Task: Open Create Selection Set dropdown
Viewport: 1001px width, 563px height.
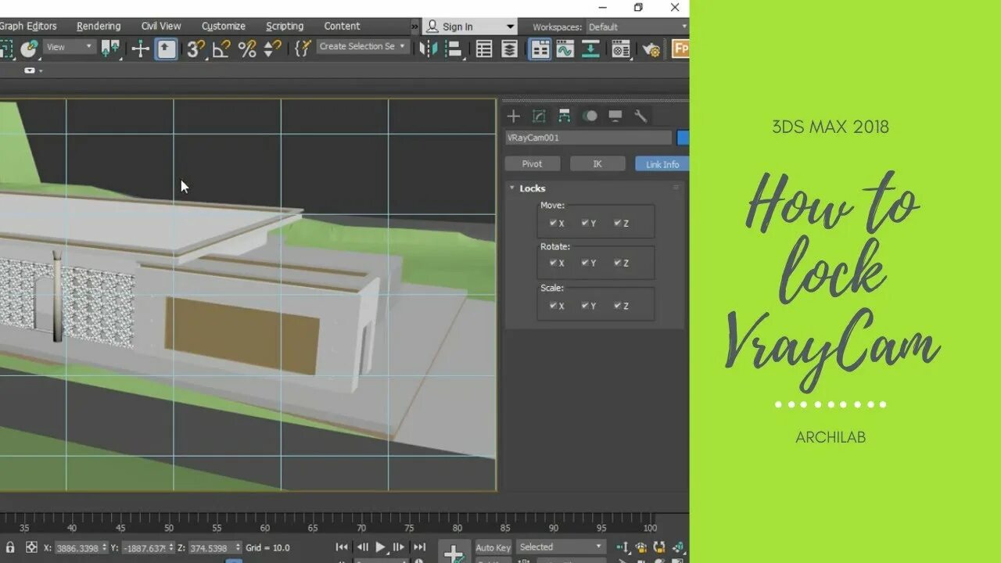Action: coord(363,47)
